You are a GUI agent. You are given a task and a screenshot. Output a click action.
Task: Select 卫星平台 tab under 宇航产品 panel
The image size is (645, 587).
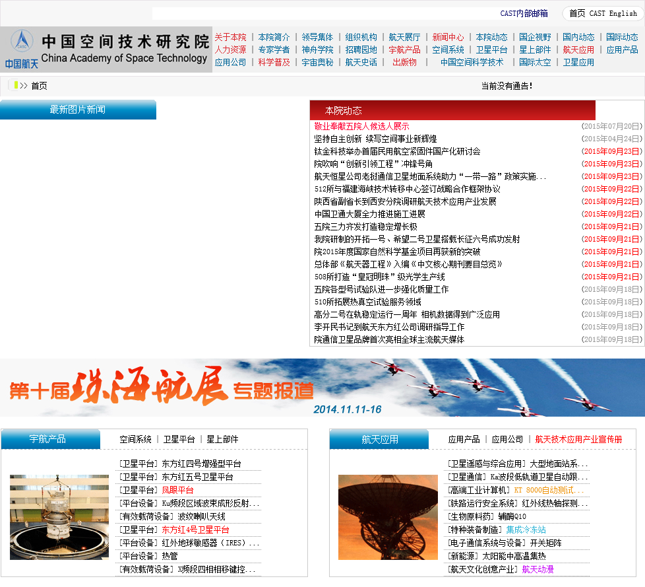pyautogui.click(x=179, y=440)
